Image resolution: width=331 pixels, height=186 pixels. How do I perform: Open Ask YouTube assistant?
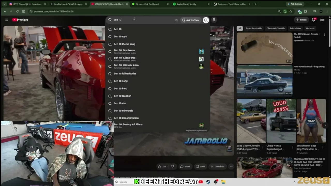click(x=191, y=20)
